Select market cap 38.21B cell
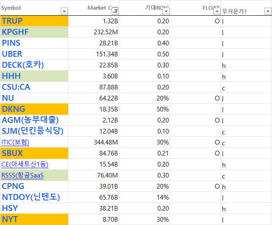 coord(94,208)
